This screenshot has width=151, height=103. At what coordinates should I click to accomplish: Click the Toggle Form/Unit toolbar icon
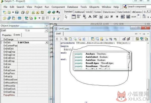pyautogui.click(x=14, y=18)
